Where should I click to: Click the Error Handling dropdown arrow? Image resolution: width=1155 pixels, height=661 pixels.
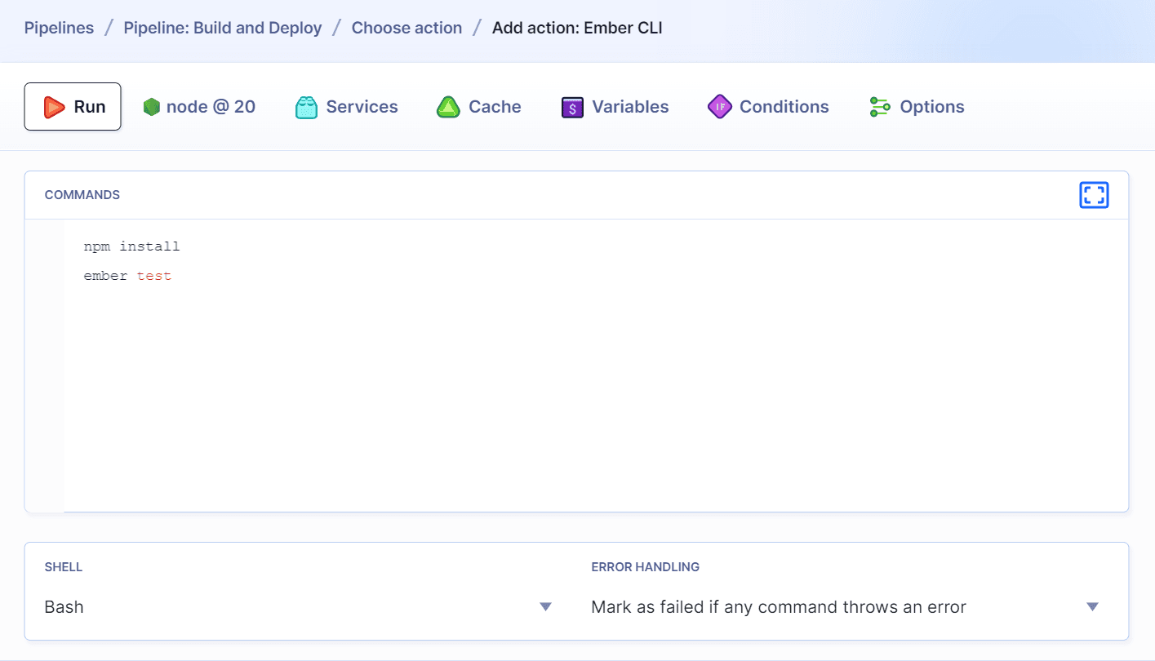click(1092, 607)
